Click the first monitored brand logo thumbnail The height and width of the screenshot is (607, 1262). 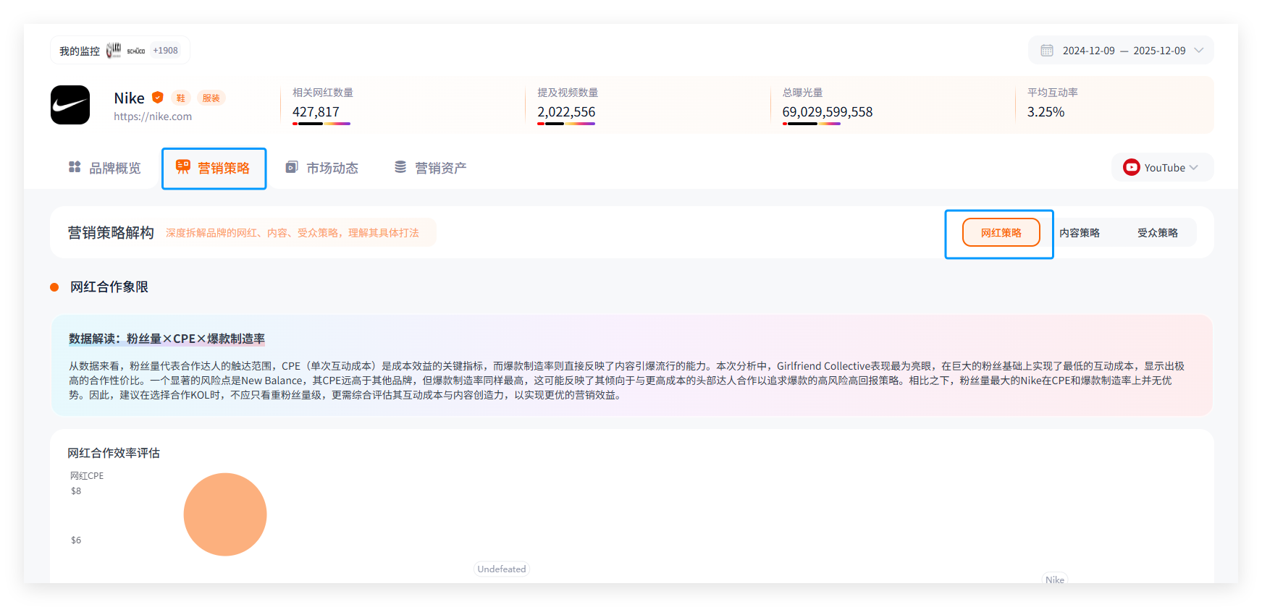(x=114, y=51)
